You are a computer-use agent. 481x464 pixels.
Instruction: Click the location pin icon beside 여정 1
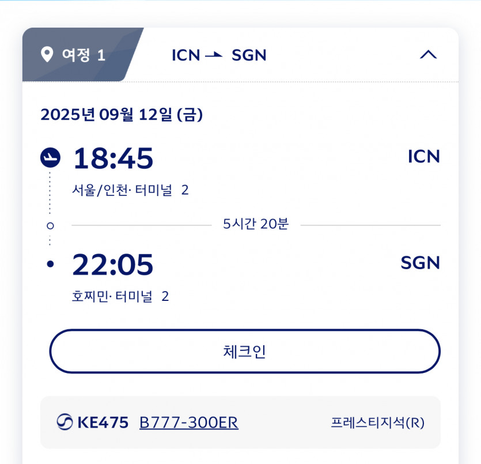[47, 55]
